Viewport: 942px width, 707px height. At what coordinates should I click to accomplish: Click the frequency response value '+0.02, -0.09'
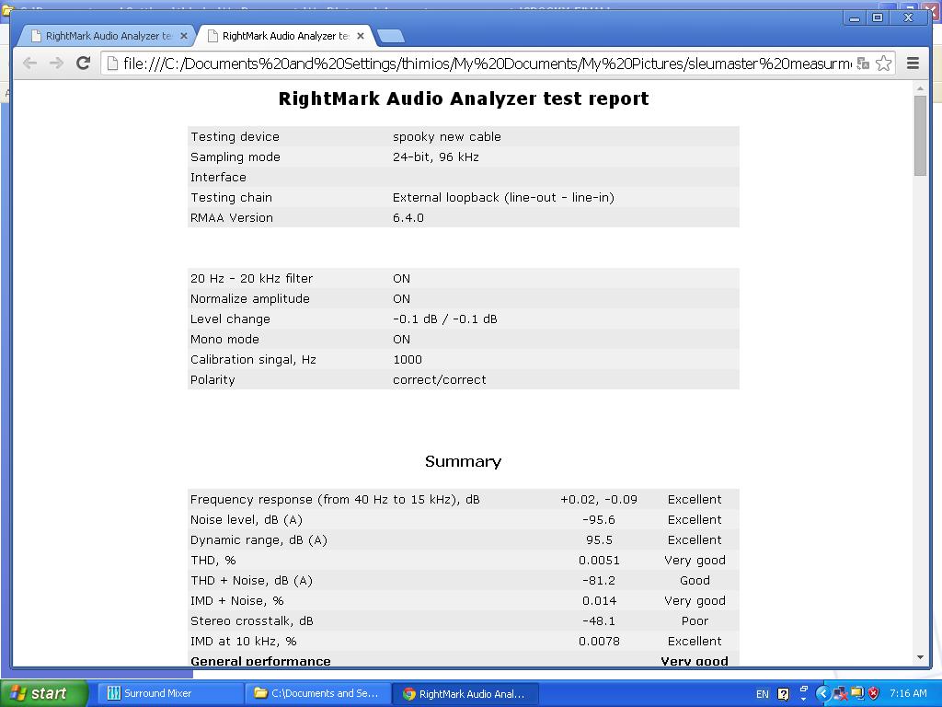598,499
